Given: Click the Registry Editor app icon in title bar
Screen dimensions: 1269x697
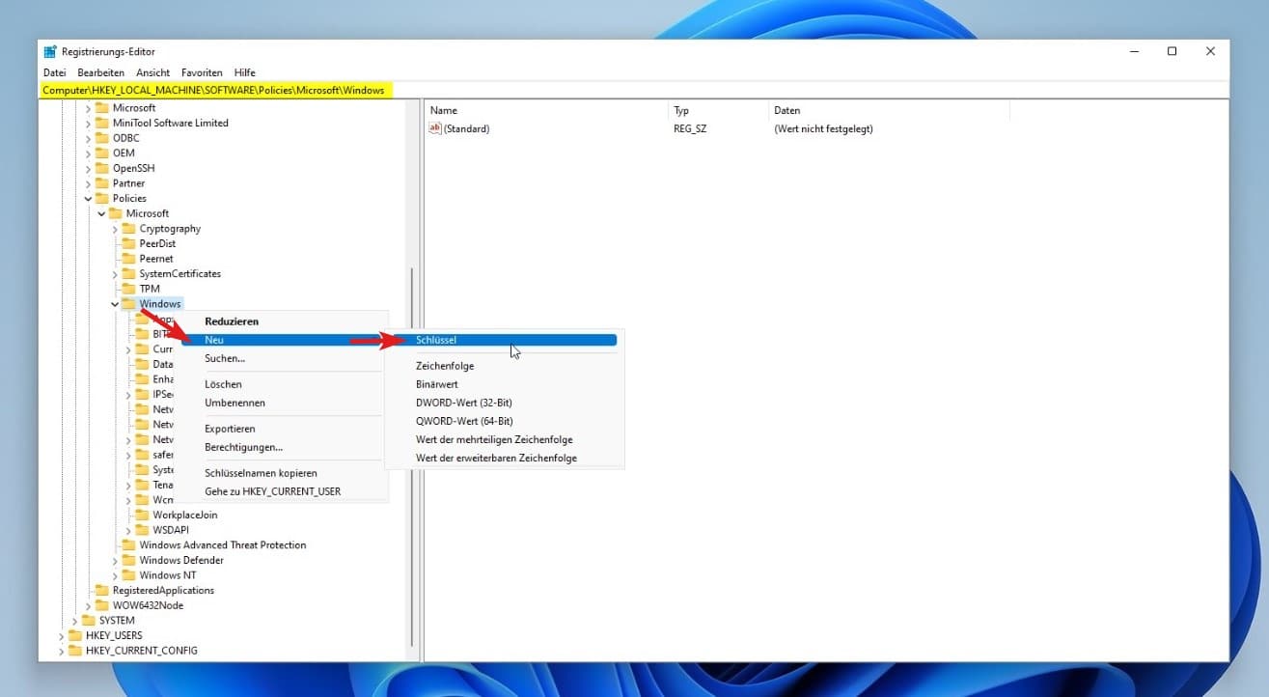Looking at the screenshot, I should point(50,52).
